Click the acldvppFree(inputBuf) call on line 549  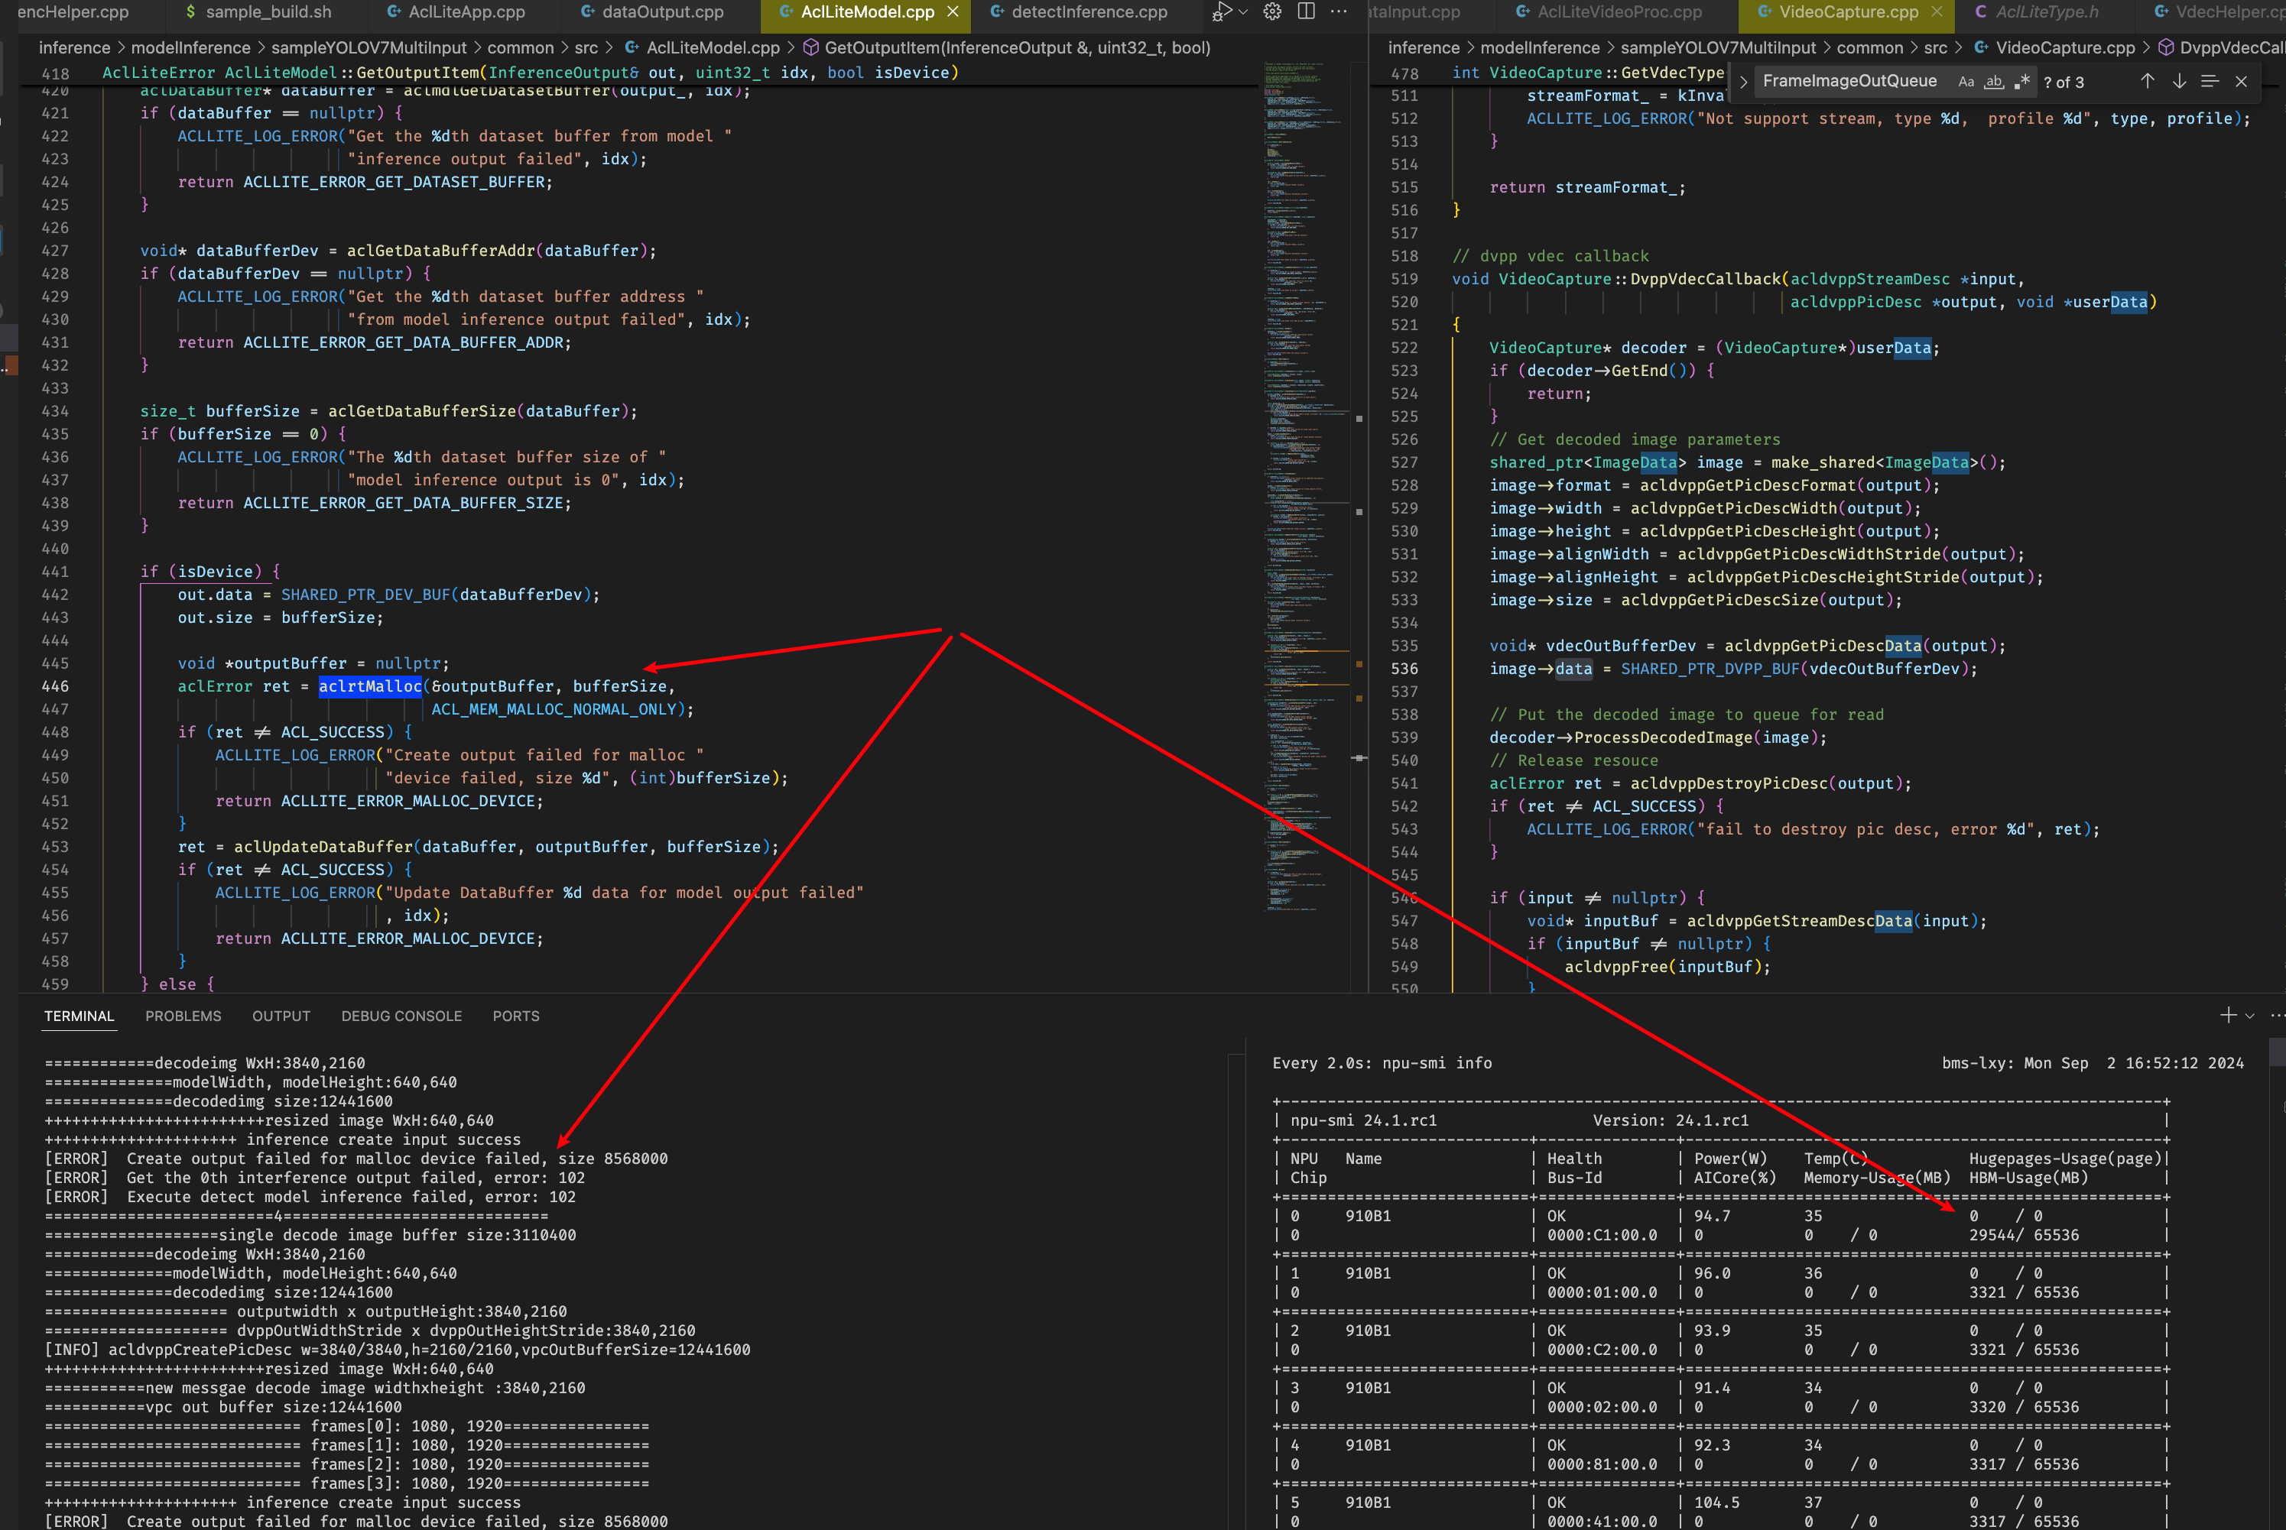pos(1667,967)
